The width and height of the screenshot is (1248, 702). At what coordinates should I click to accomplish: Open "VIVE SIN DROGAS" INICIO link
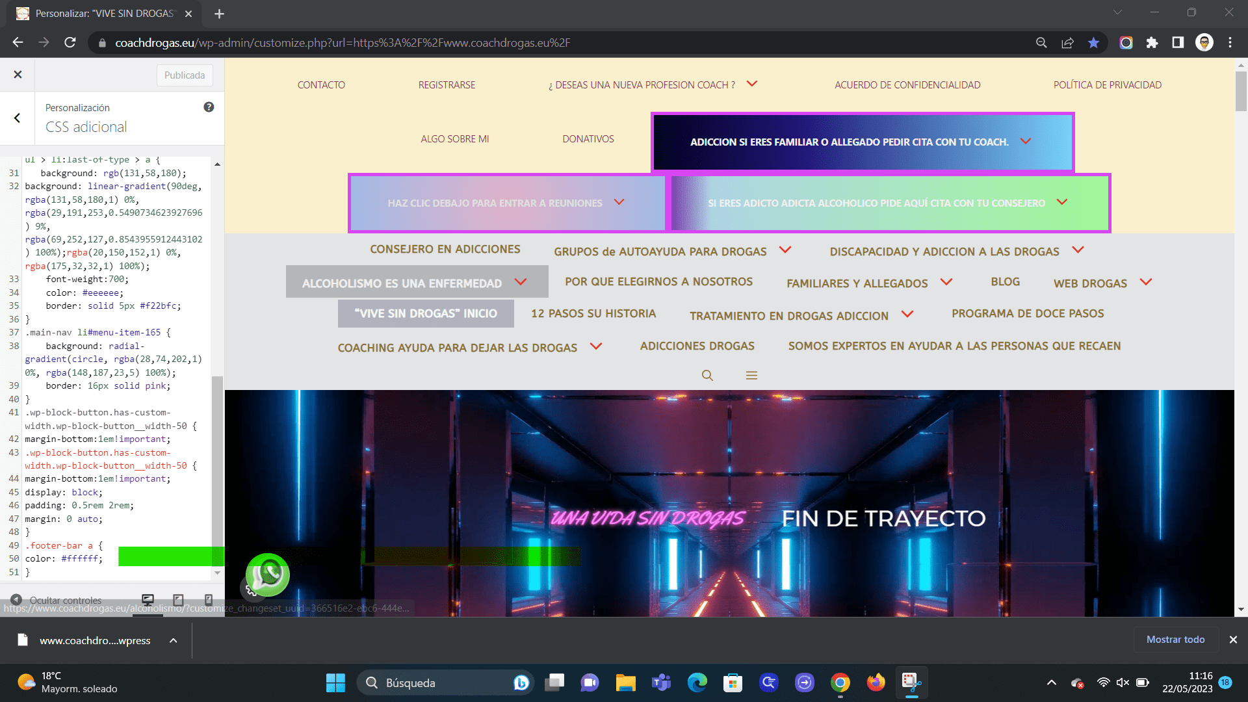[426, 313]
